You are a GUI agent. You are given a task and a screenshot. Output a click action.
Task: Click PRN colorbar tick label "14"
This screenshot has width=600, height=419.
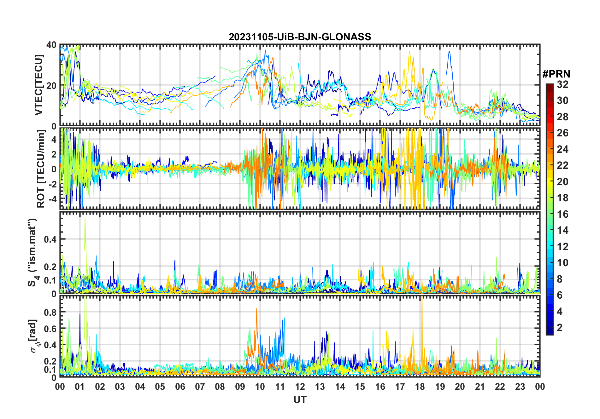click(x=562, y=230)
